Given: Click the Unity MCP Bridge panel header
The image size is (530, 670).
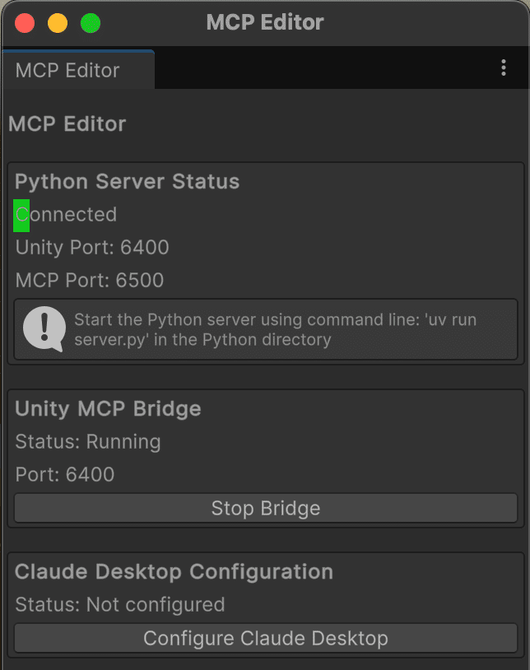Looking at the screenshot, I should click(x=108, y=408).
